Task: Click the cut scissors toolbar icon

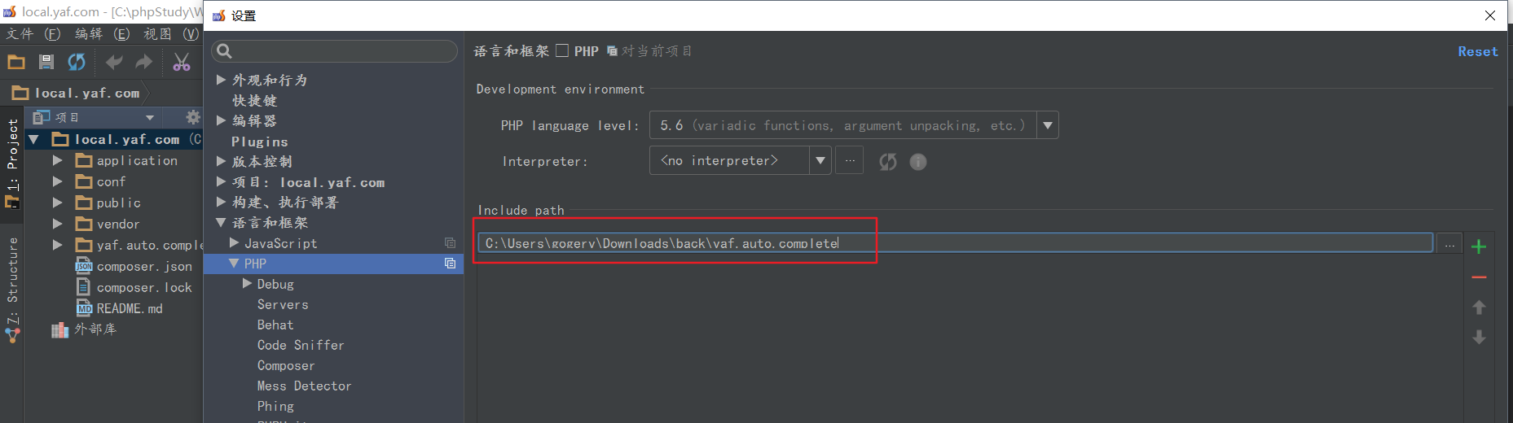Action: tap(181, 62)
